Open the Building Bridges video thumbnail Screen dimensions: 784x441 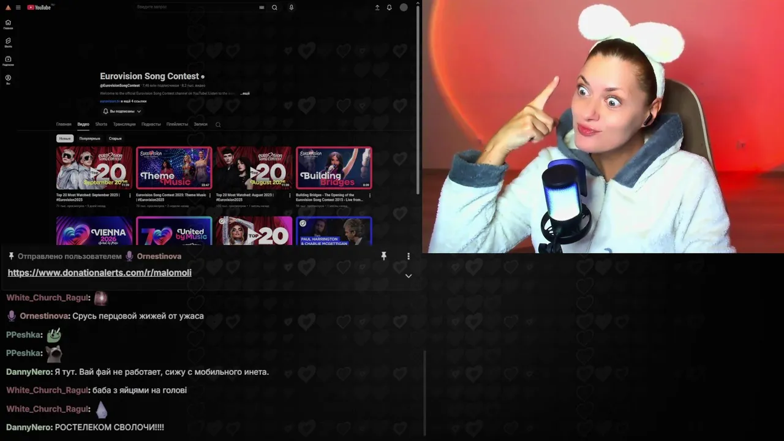[334, 168]
